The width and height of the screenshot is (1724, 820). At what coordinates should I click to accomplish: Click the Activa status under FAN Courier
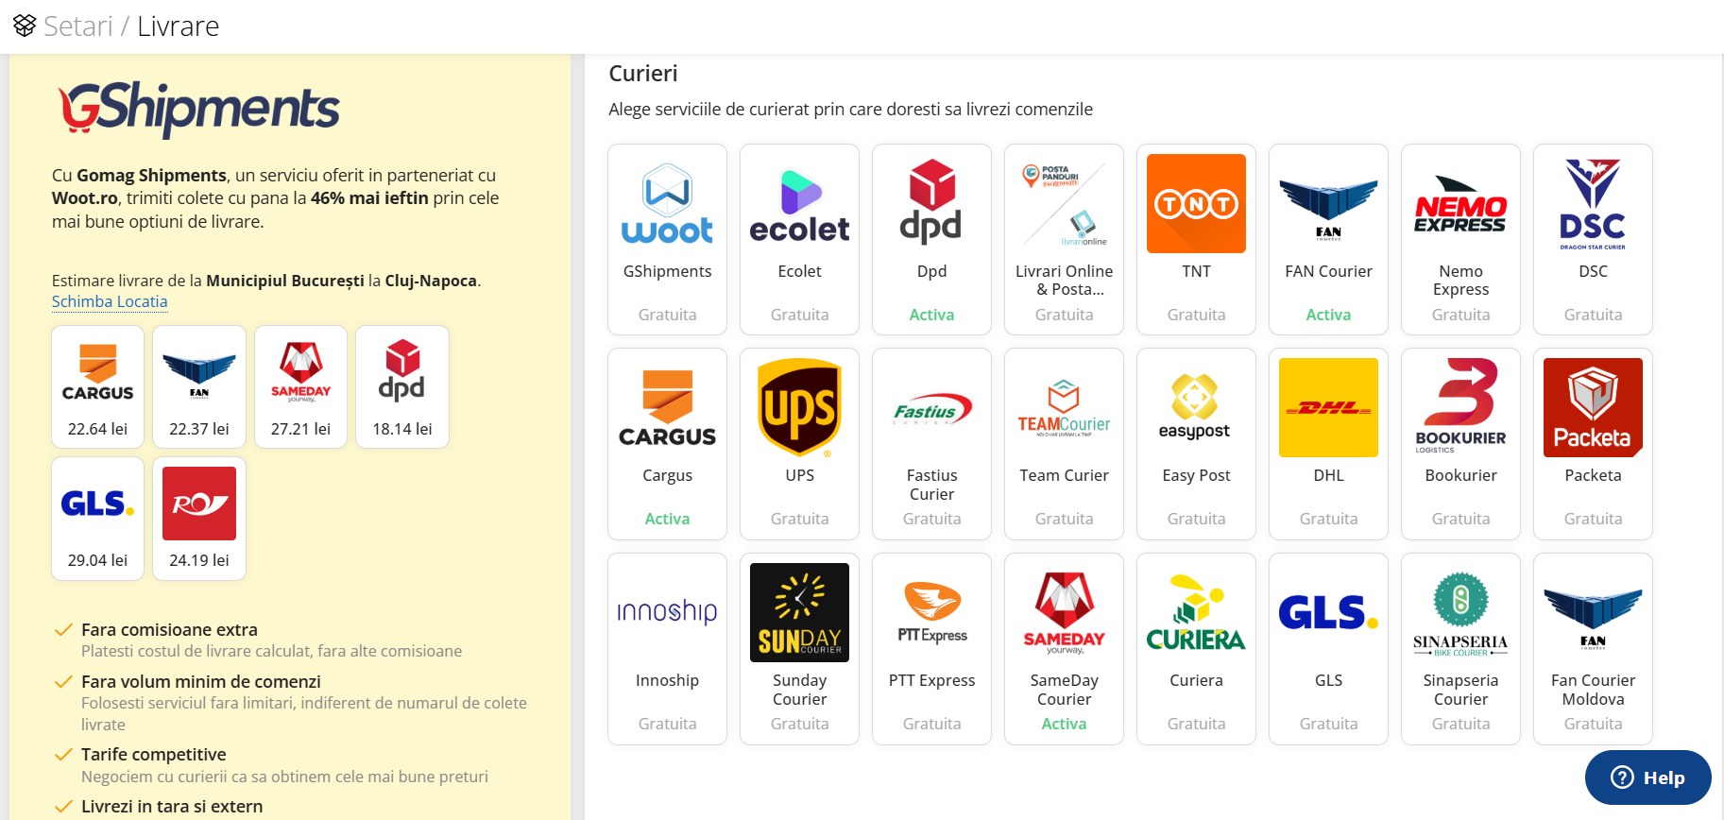1328,315
